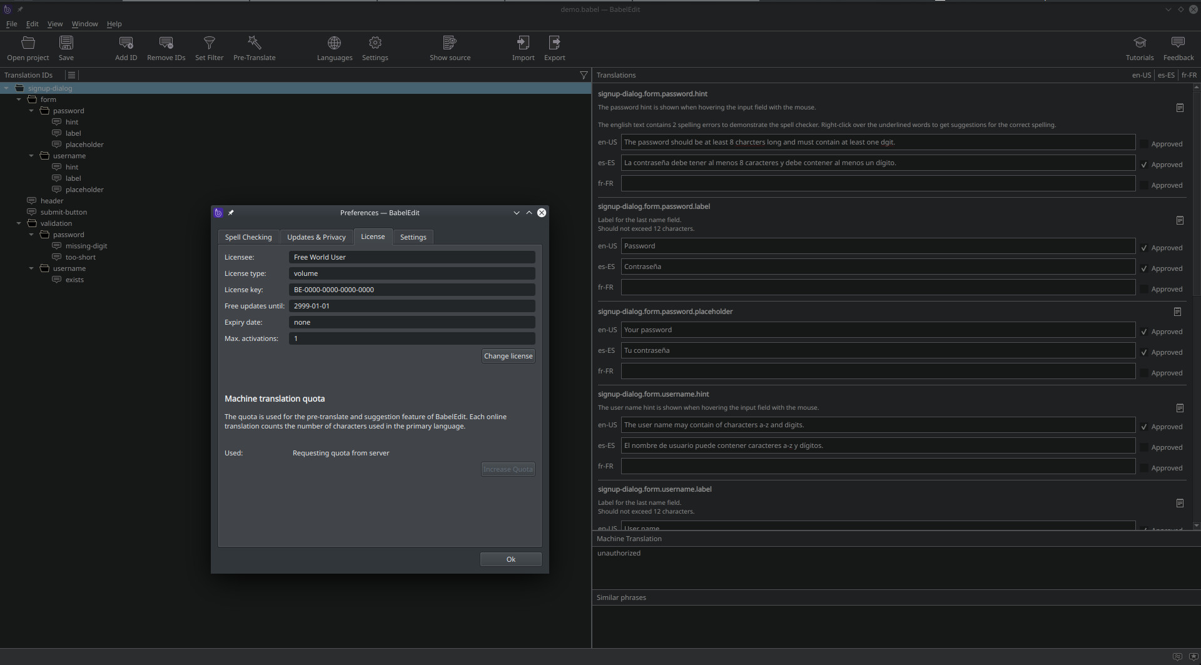The width and height of the screenshot is (1201, 665).
Task: Open comment icon for password.placeholder entry
Action: point(1177,312)
